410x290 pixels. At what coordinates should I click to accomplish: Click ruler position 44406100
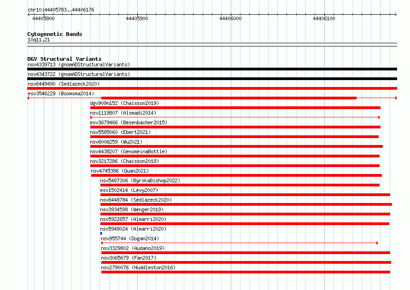tap(324, 18)
